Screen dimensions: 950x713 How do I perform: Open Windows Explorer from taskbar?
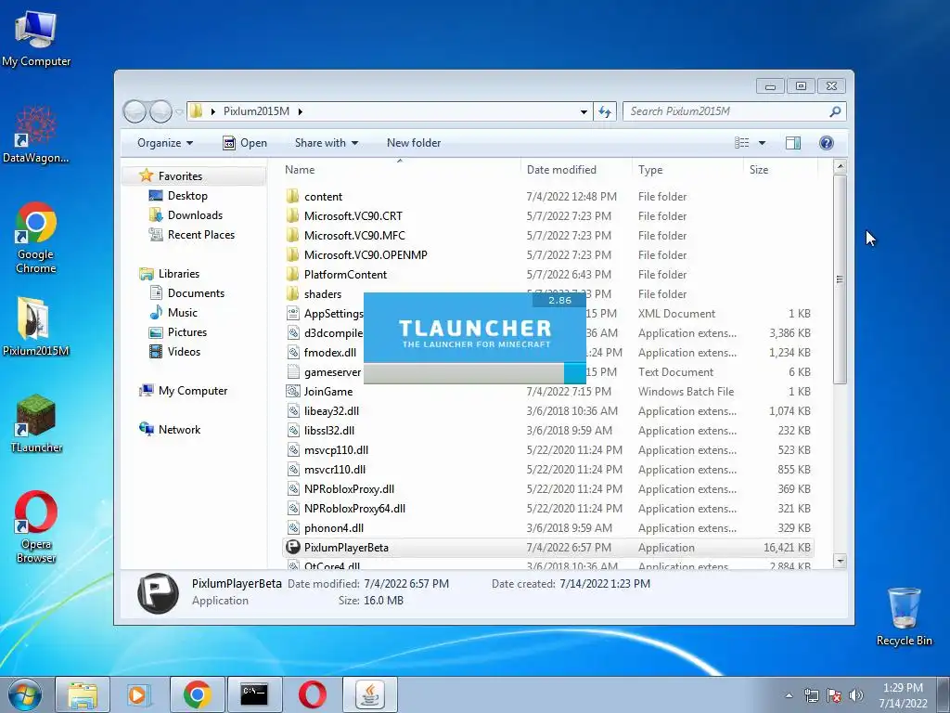83,694
